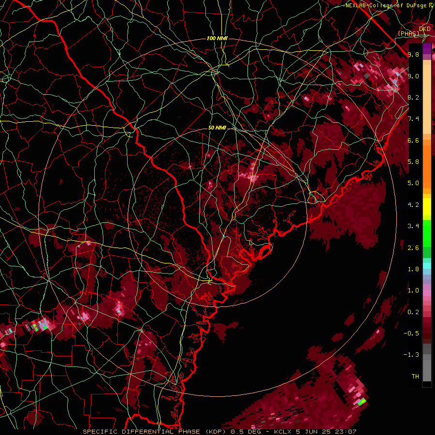This screenshot has width=435, height=435.
Task: Pick the purple band atop the color scale
Action: pos(427,48)
